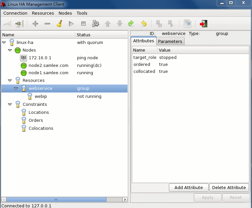Select the collocated attribute row

click(191, 72)
